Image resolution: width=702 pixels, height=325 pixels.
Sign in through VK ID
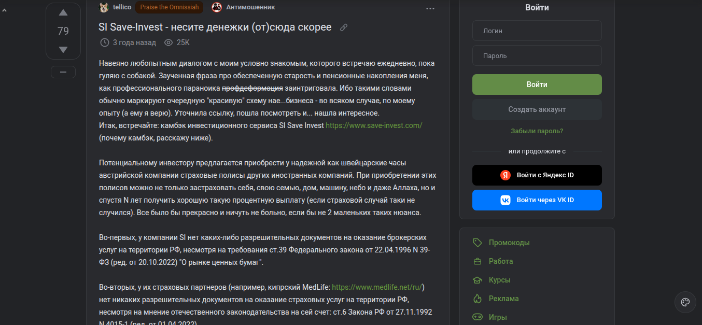pyautogui.click(x=537, y=200)
